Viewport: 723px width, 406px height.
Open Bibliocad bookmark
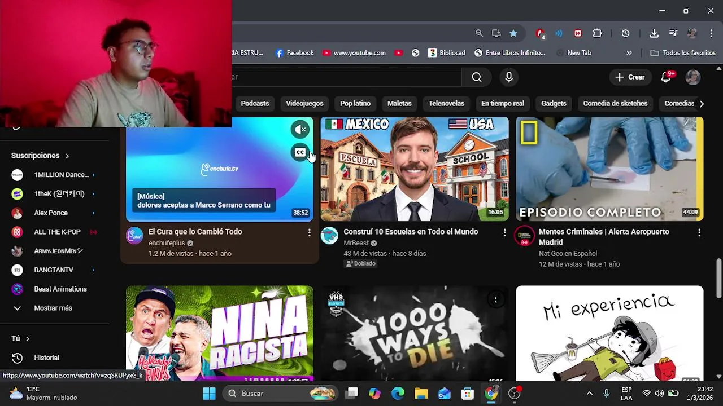click(447, 53)
